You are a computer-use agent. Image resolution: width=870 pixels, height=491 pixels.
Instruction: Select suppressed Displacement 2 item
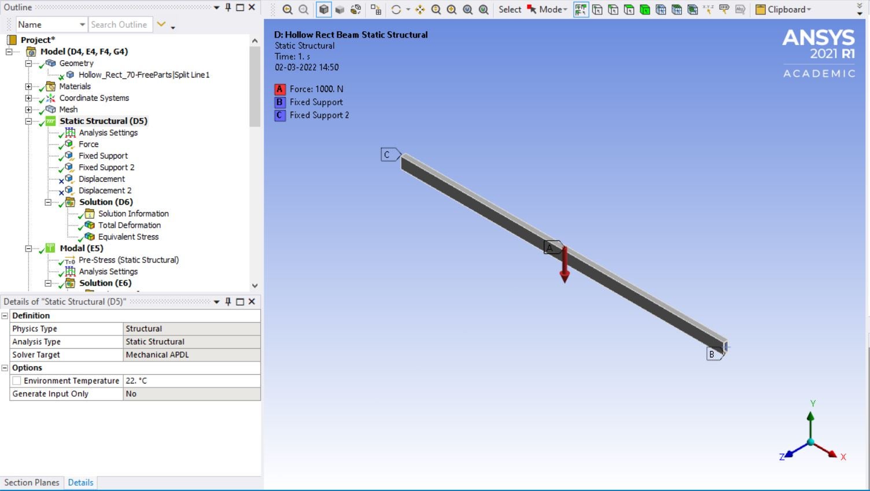(x=105, y=190)
